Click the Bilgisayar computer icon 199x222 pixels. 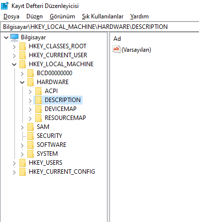[x=14, y=37]
